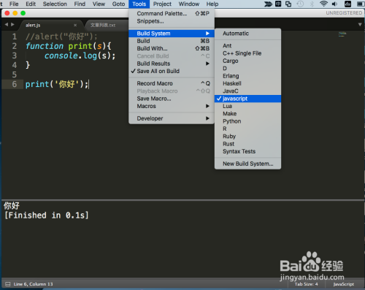This screenshot has width=365, height=290.
Task: Go to previous tab with left arrow
Action: pos(7,25)
